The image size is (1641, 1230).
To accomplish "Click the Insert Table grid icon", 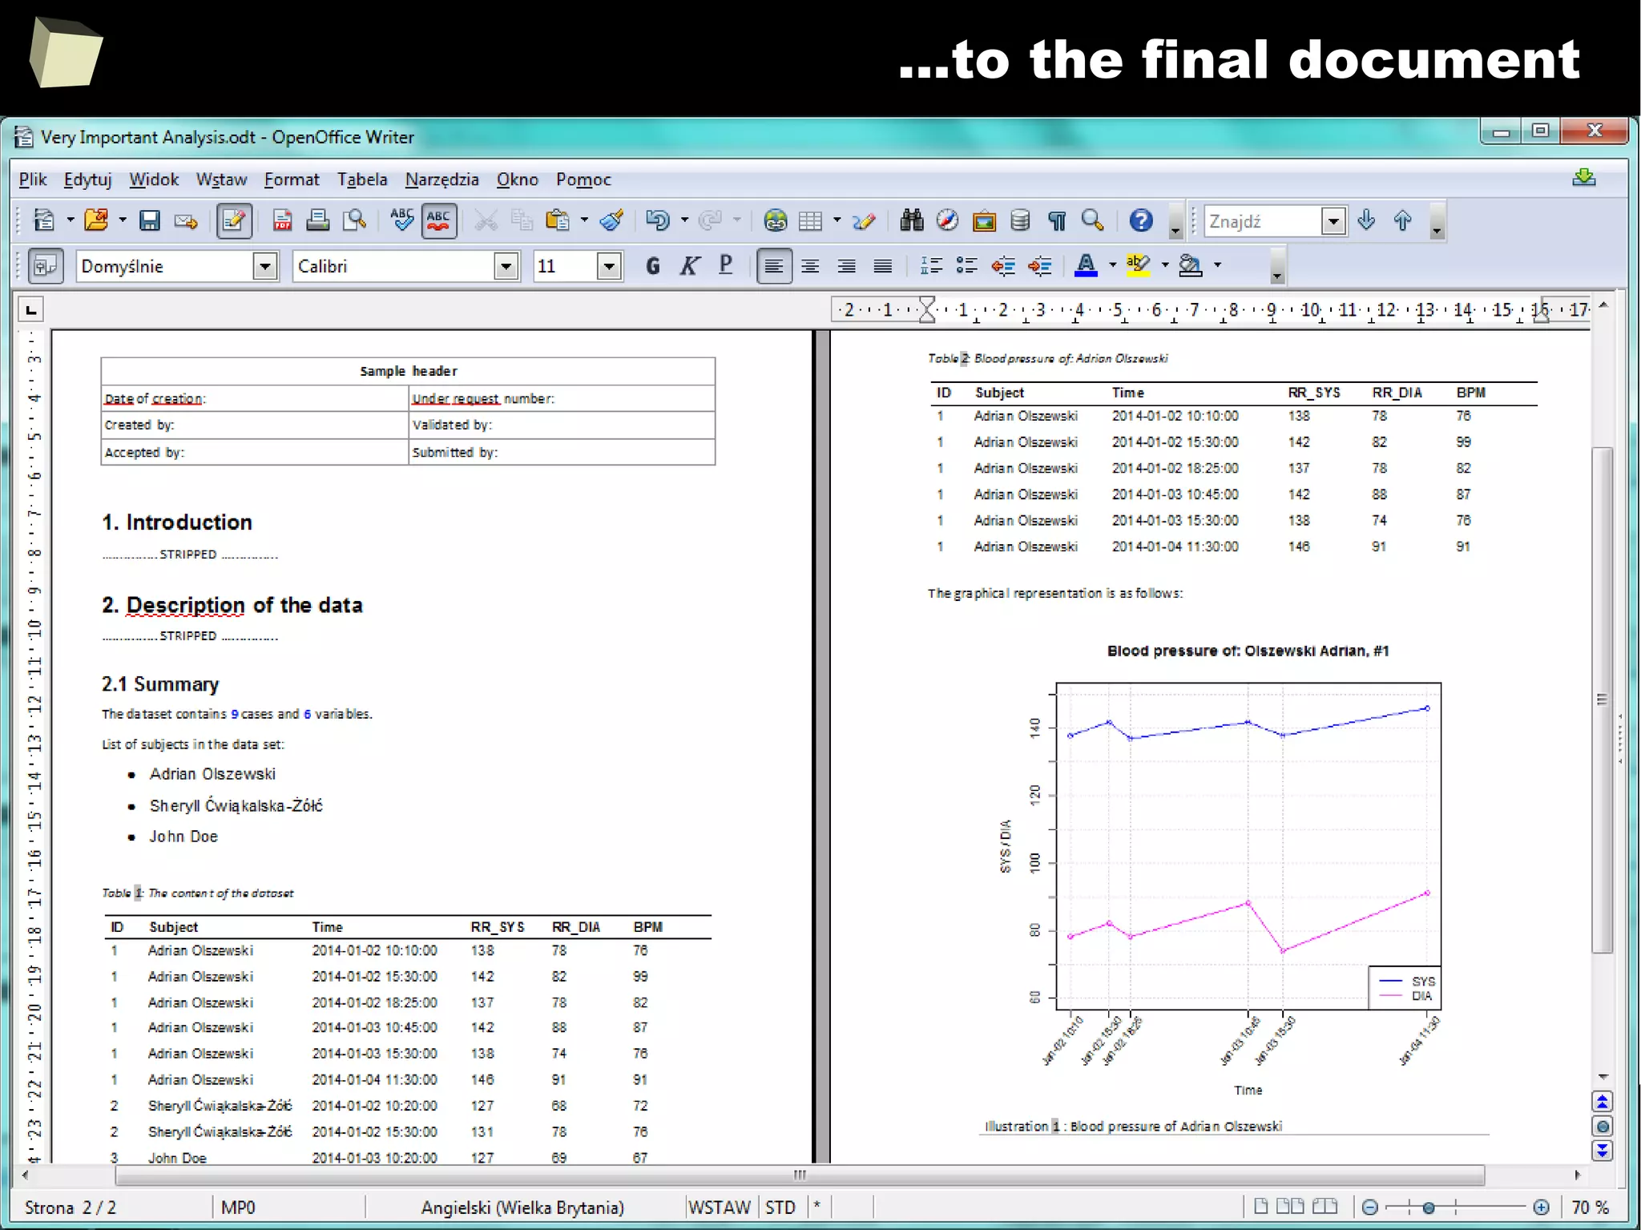I will coord(811,220).
